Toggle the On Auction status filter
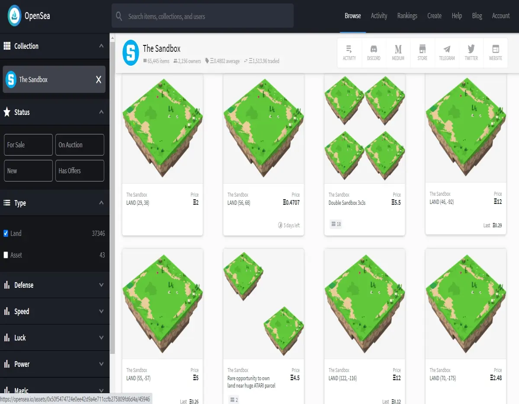This screenshot has width=519, height=404. click(x=80, y=145)
